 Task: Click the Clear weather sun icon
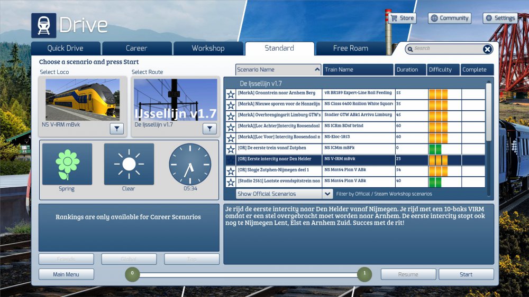129,164
